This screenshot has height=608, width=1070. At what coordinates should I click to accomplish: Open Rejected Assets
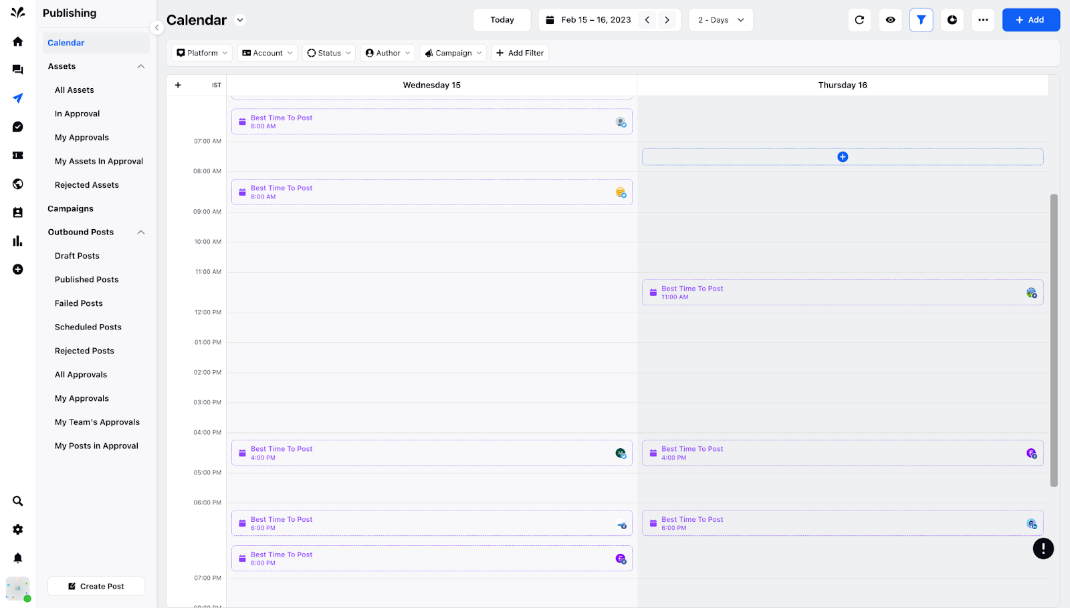[87, 185]
